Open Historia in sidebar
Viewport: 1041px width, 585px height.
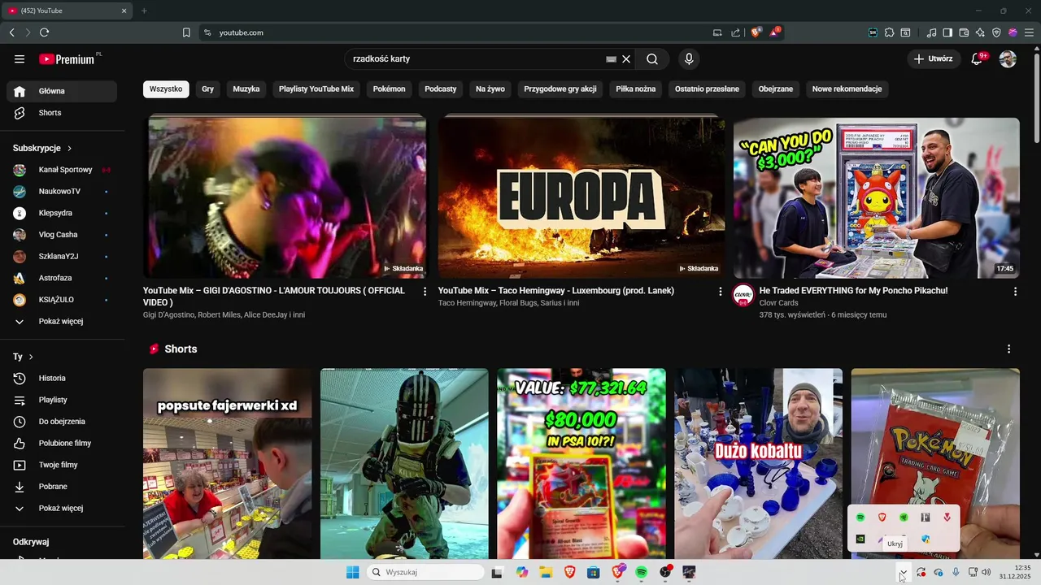click(x=61, y=378)
